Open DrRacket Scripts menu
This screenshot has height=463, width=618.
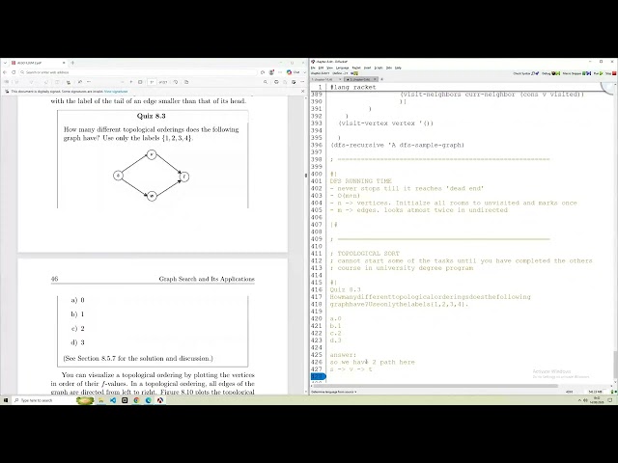[379, 68]
